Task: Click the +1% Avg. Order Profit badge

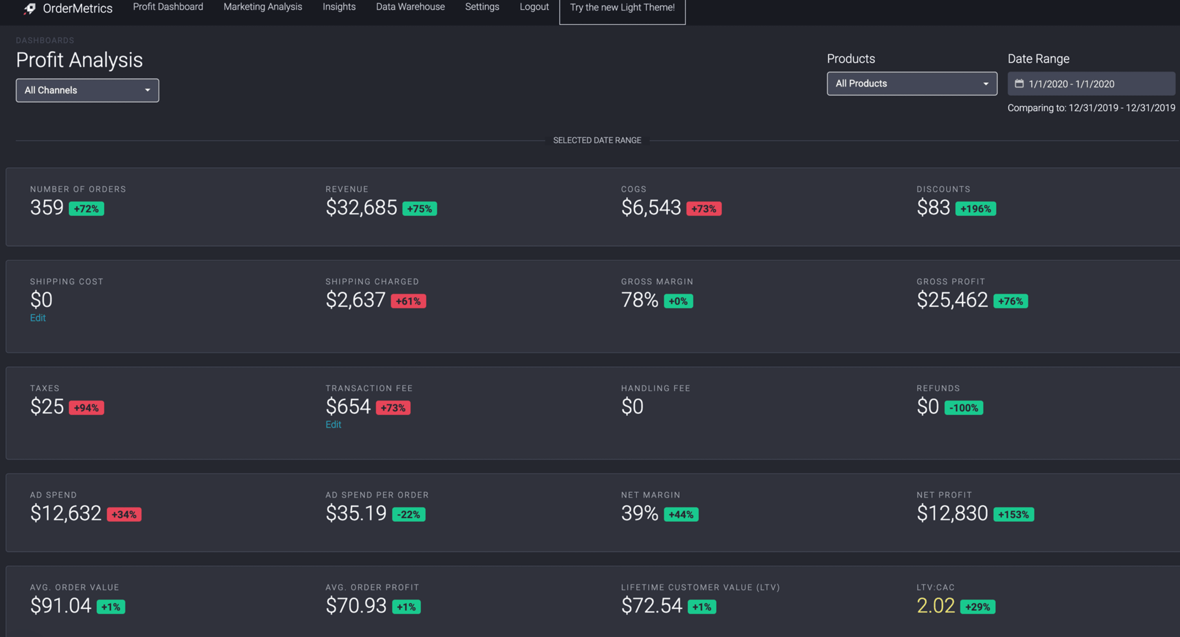Action: point(406,607)
